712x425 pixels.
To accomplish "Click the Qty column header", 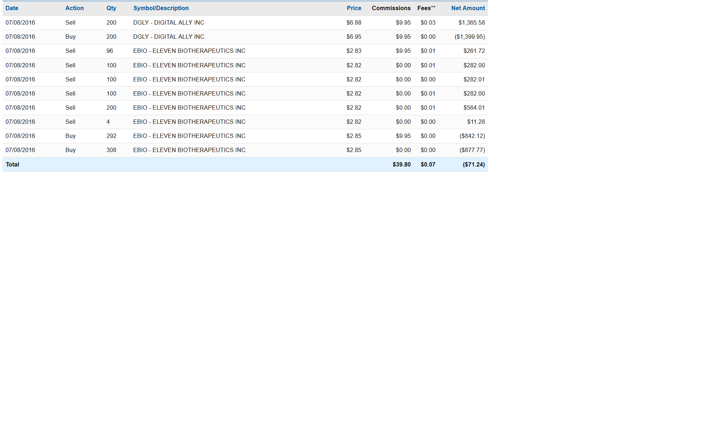I will click(111, 8).
